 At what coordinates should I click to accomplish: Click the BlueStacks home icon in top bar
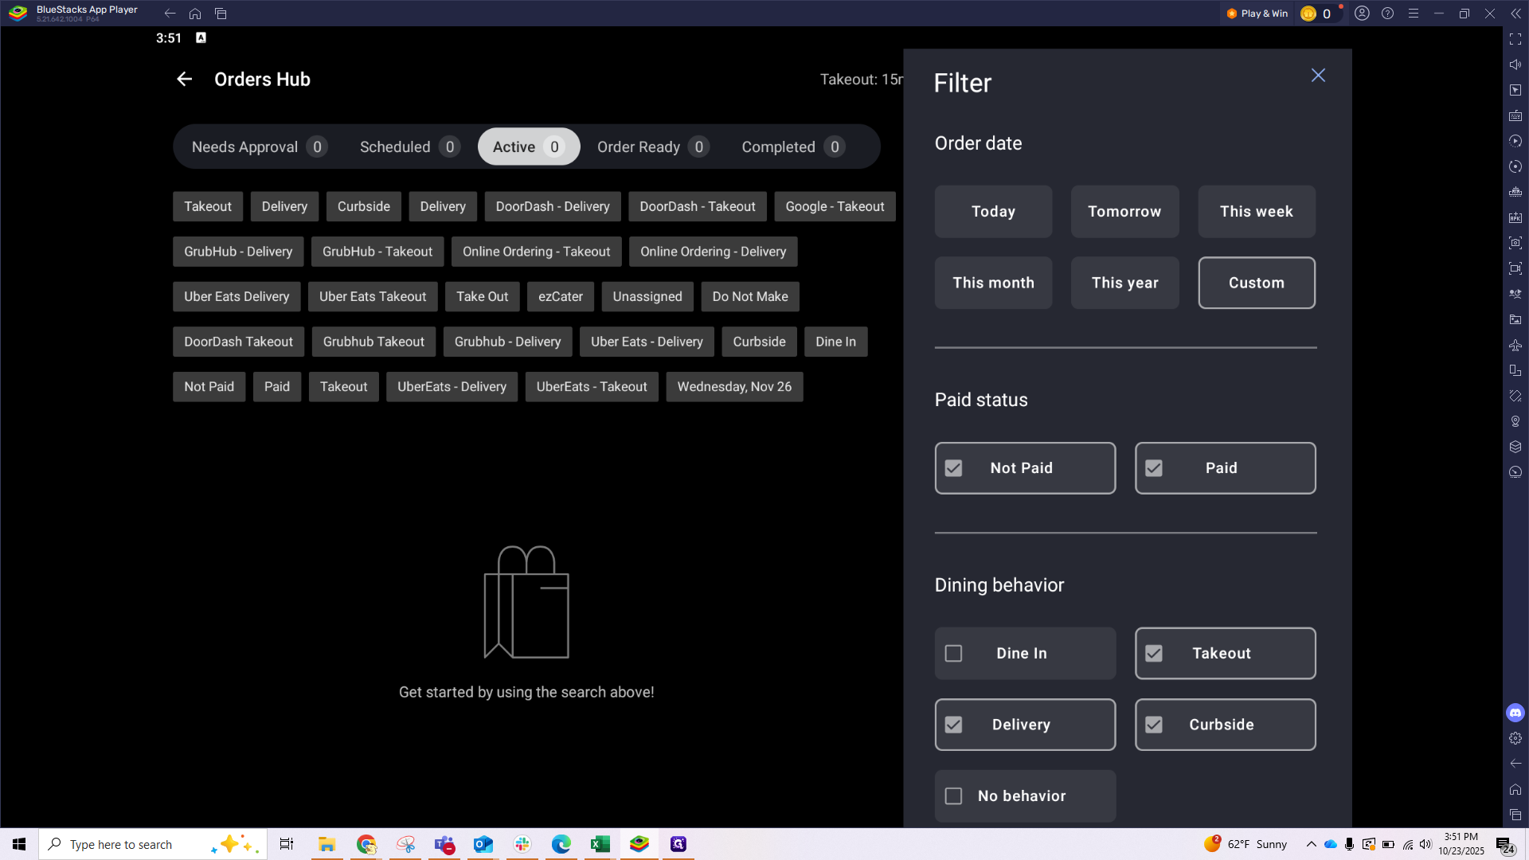pos(195,14)
